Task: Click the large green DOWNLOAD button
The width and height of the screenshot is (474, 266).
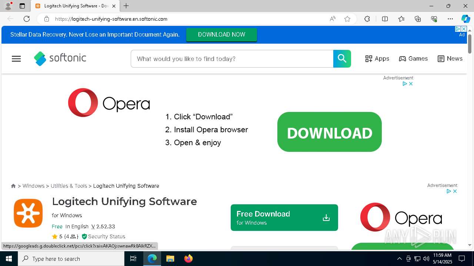Action: click(330, 132)
